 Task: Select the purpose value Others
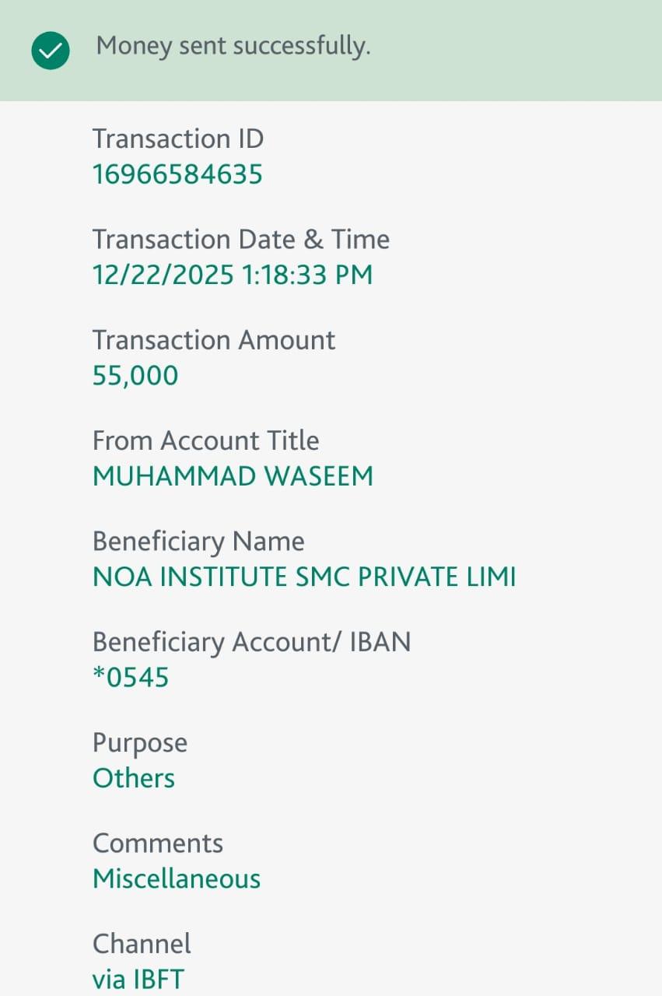[134, 778]
